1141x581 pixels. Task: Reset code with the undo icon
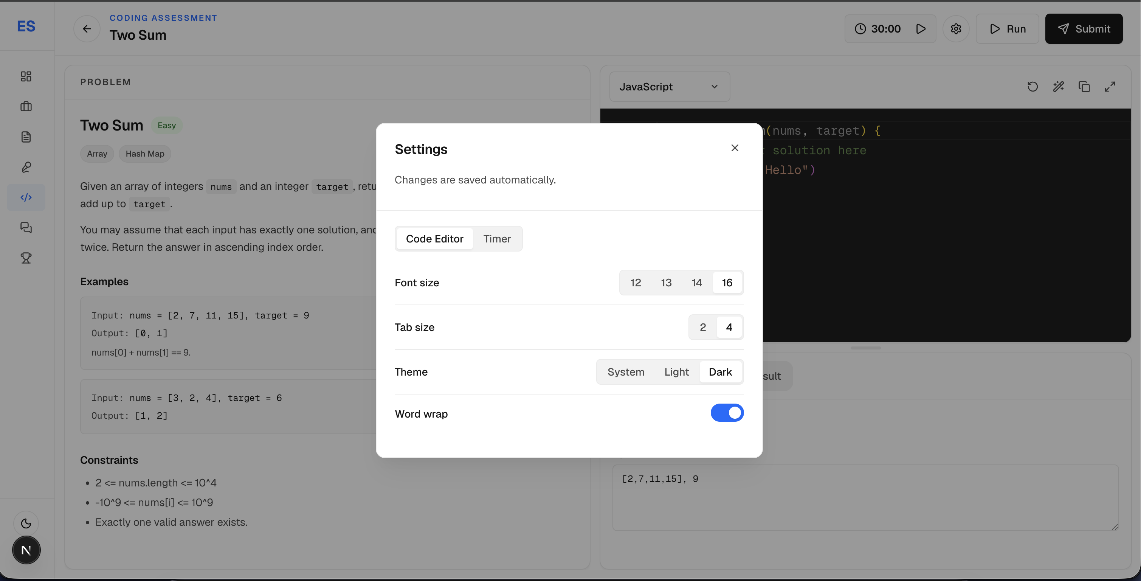click(1032, 86)
